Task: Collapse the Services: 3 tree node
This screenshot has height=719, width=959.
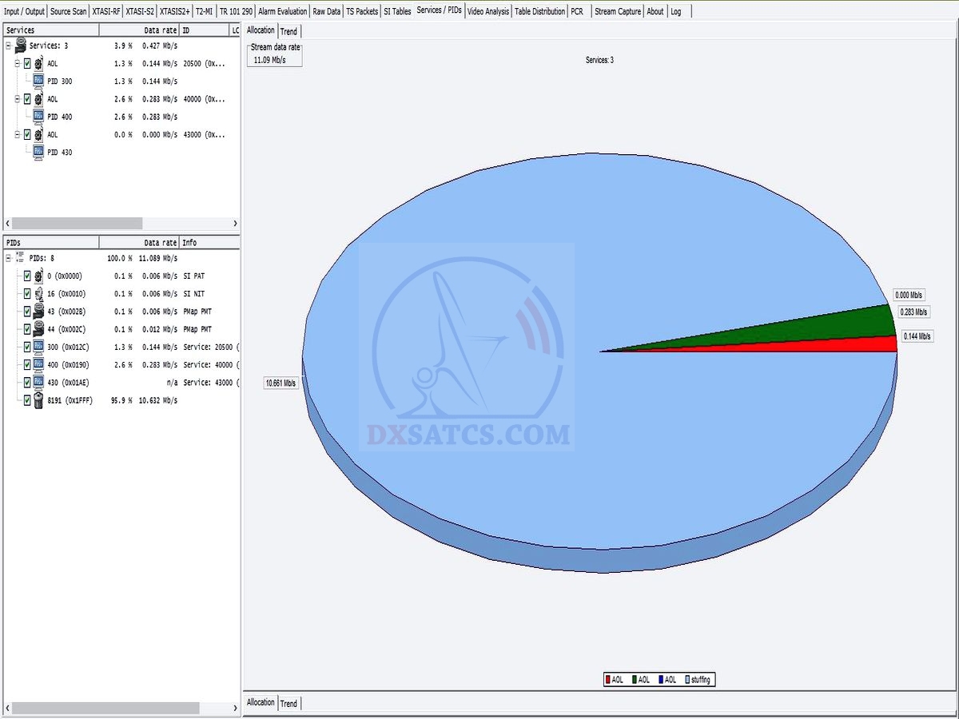Action: [8, 46]
